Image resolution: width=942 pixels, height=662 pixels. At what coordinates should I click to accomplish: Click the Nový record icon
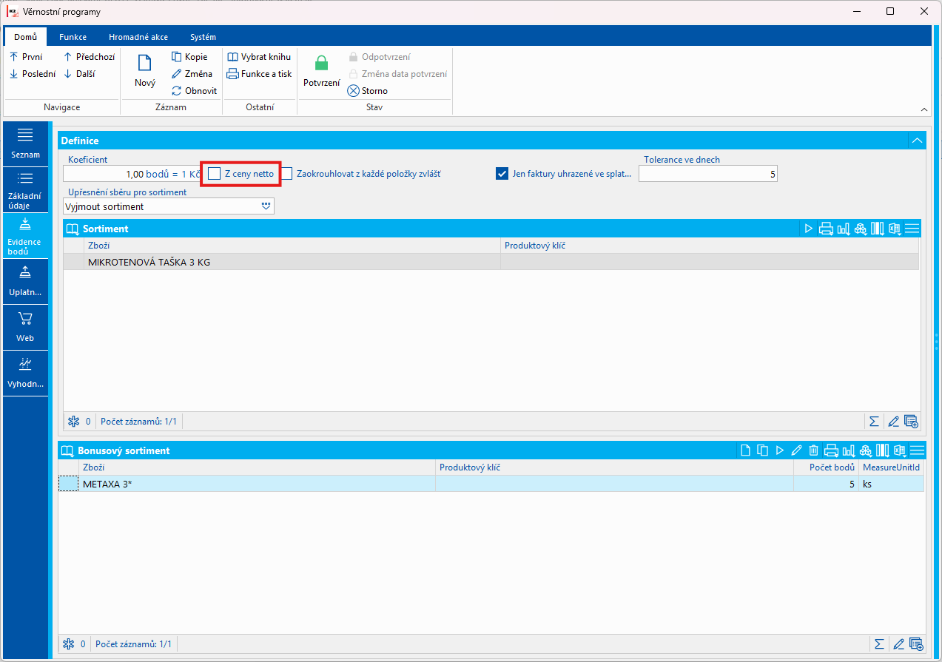pyautogui.click(x=145, y=63)
